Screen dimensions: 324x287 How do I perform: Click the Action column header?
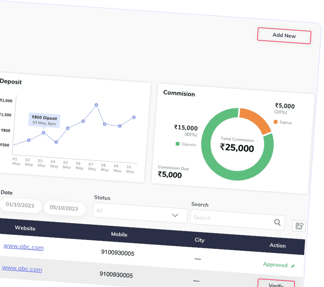pyautogui.click(x=277, y=245)
